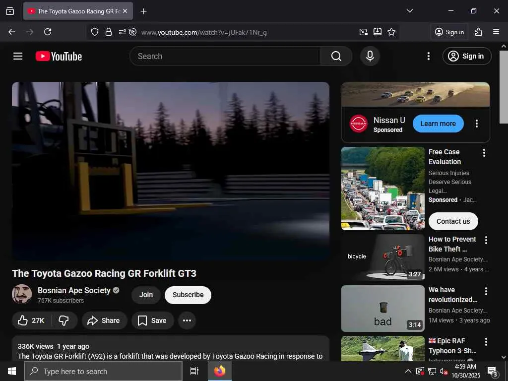The width and height of the screenshot is (508, 381).
Task: Close The Toyota Gazoo Racing tab
Action: [x=125, y=11]
